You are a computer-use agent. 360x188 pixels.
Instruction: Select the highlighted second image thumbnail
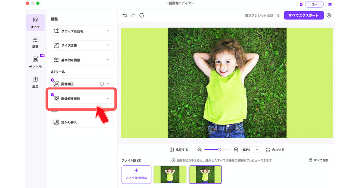pyautogui.click(x=205, y=175)
